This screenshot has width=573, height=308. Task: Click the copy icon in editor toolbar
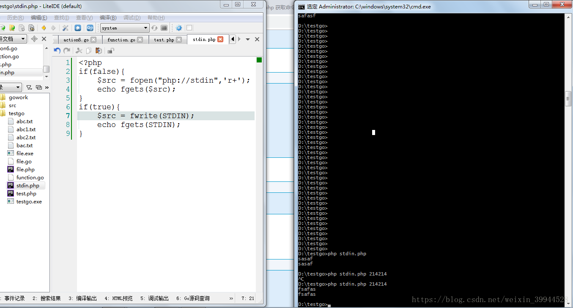(89, 51)
